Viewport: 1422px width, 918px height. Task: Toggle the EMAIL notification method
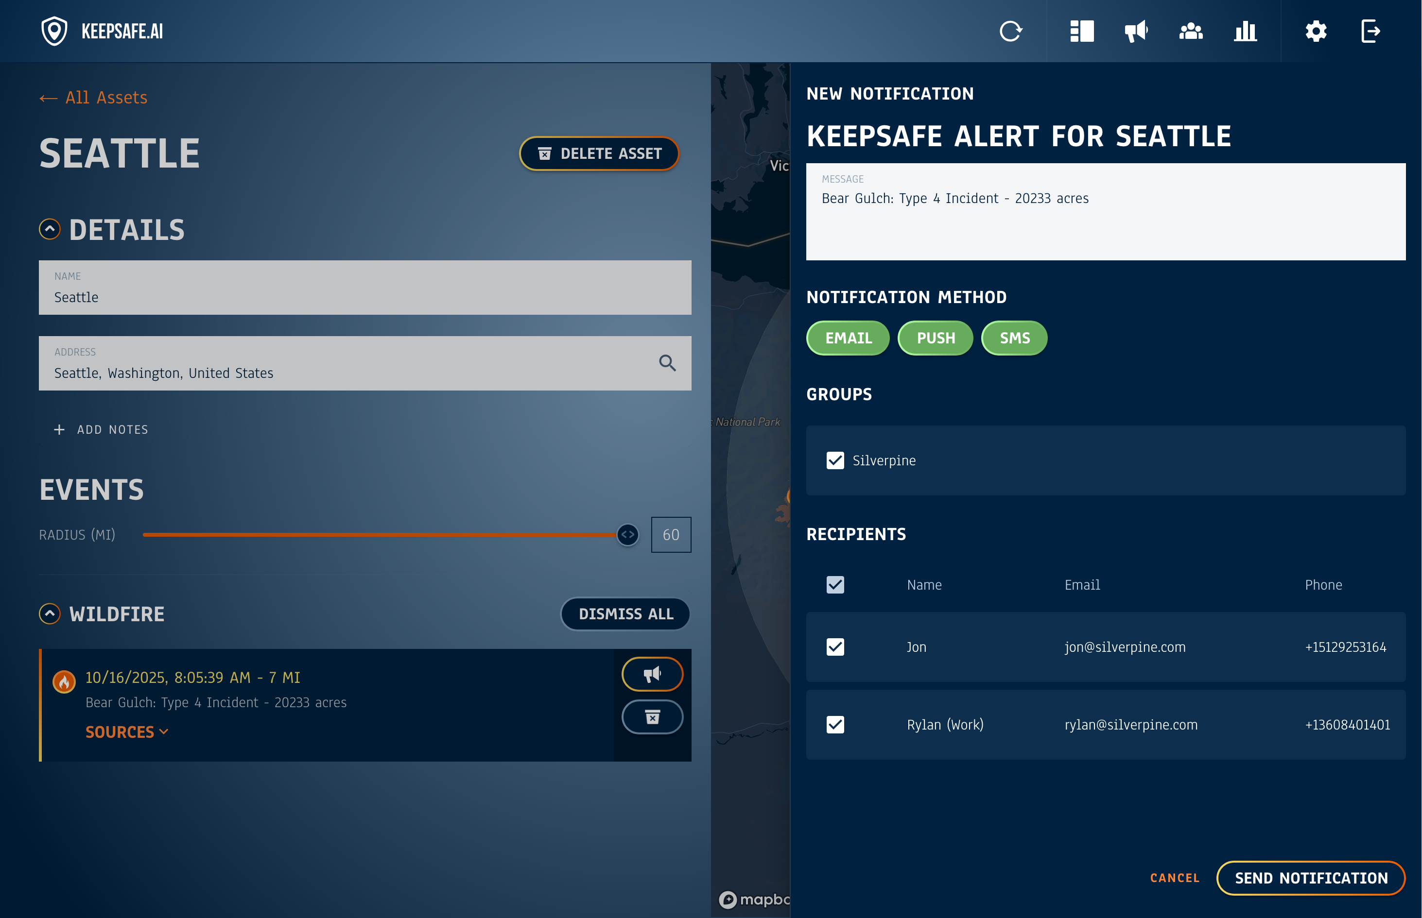(848, 338)
